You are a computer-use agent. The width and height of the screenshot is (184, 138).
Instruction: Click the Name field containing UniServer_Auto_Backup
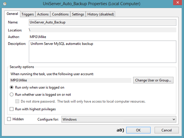click(x=102, y=22)
